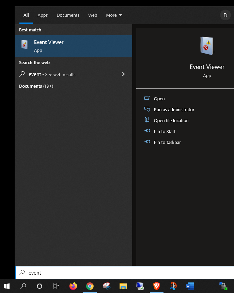The width and height of the screenshot is (234, 293).
Task: Launch Firefox from the taskbar
Action: (73, 286)
